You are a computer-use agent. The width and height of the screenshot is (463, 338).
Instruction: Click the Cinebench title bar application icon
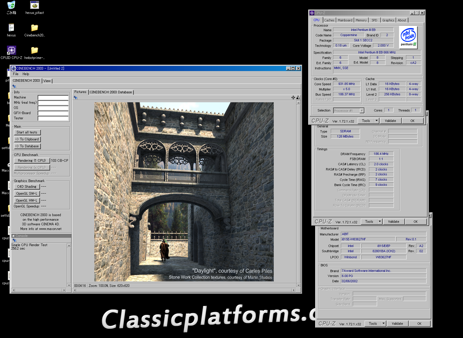13,68
